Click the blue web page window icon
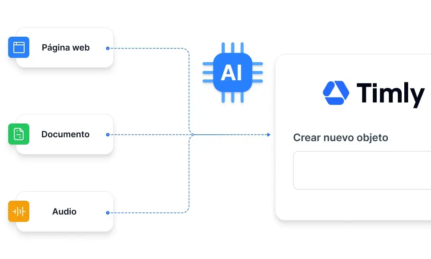Screen dimensions: 431x259 (x=19, y=47)
